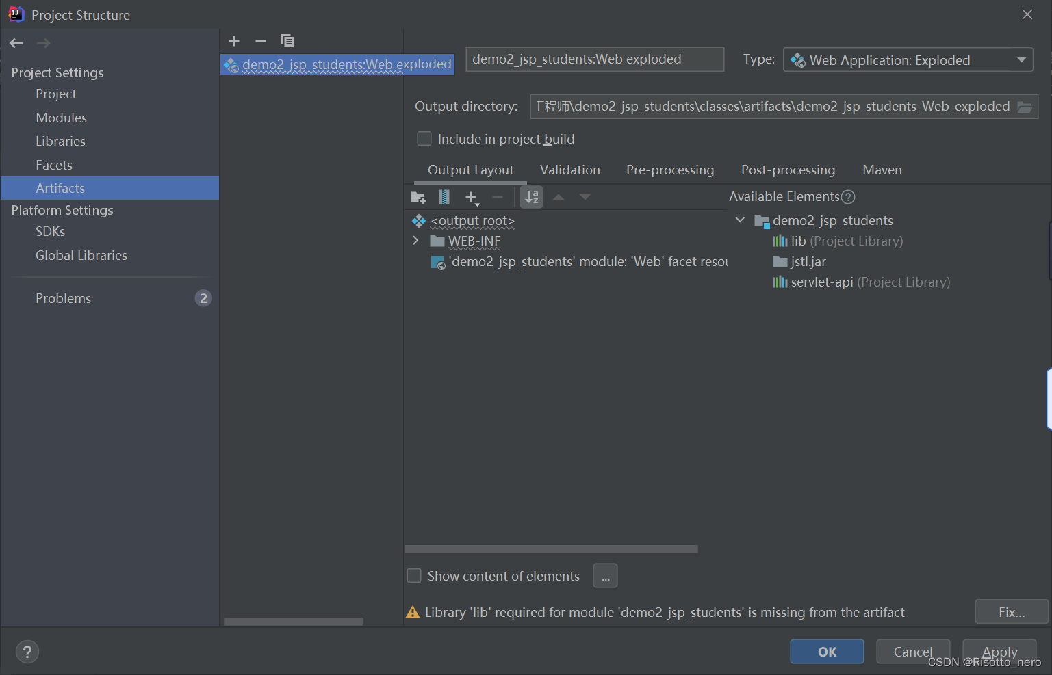Enable Include in project build
Screen dimensions: 1052x675
tap(424, 139)
